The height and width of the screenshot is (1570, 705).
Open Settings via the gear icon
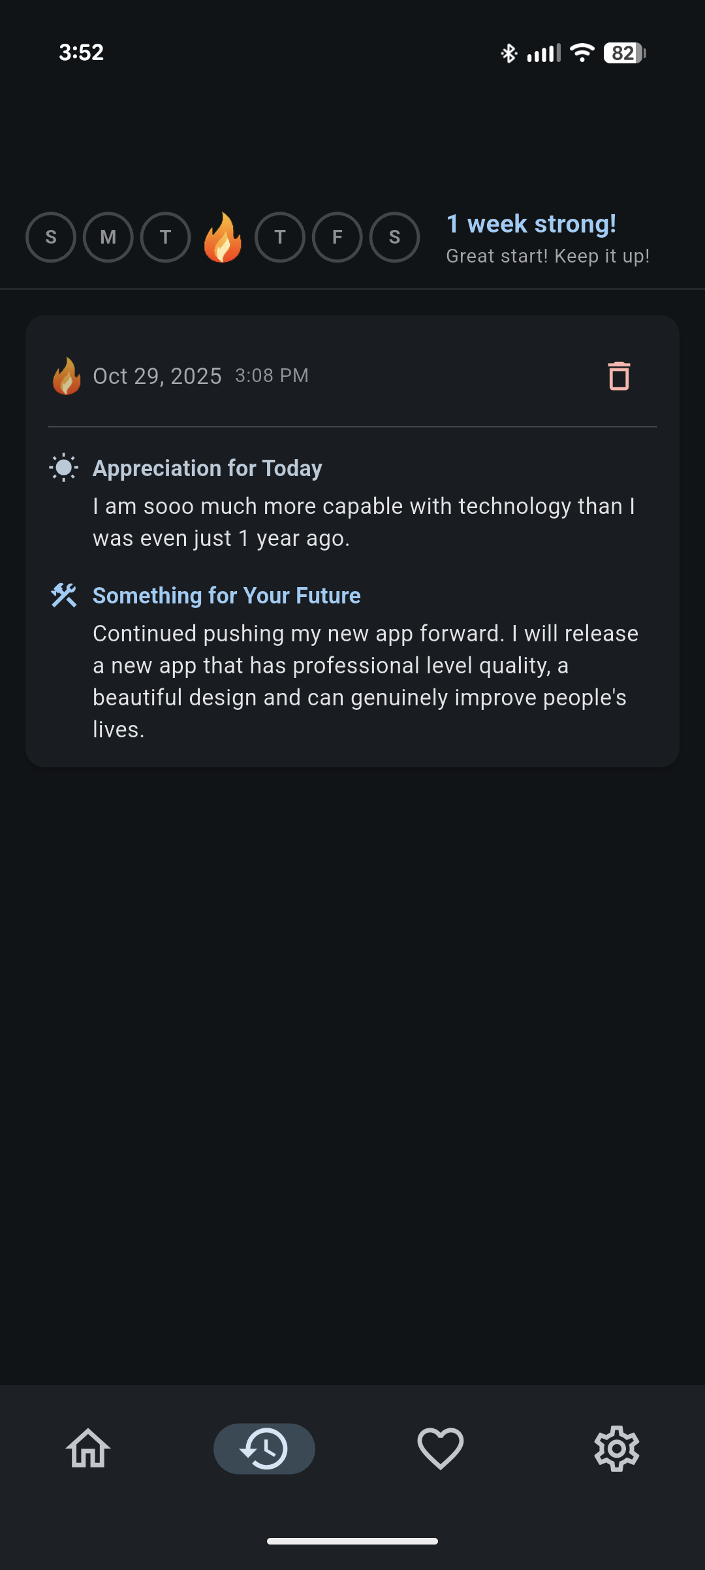[617, 1448]
